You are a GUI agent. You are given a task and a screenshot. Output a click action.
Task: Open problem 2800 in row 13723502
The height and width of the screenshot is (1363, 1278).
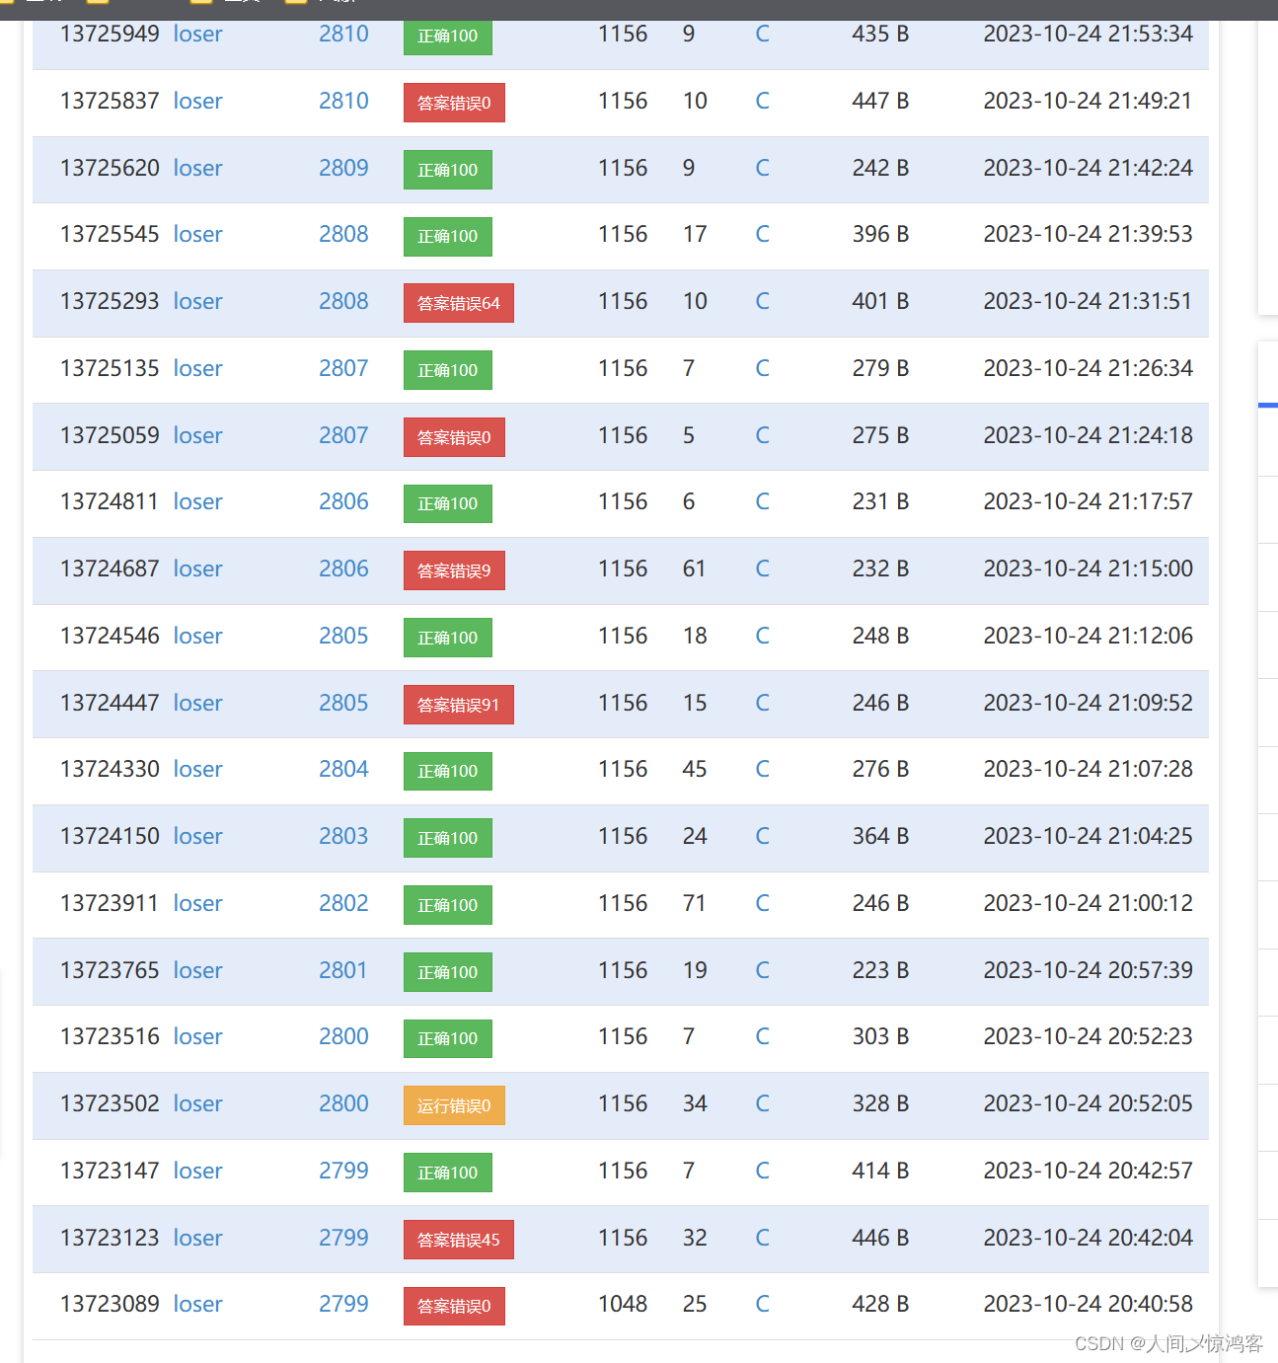pyautogui.click(x=343, y=1103)
